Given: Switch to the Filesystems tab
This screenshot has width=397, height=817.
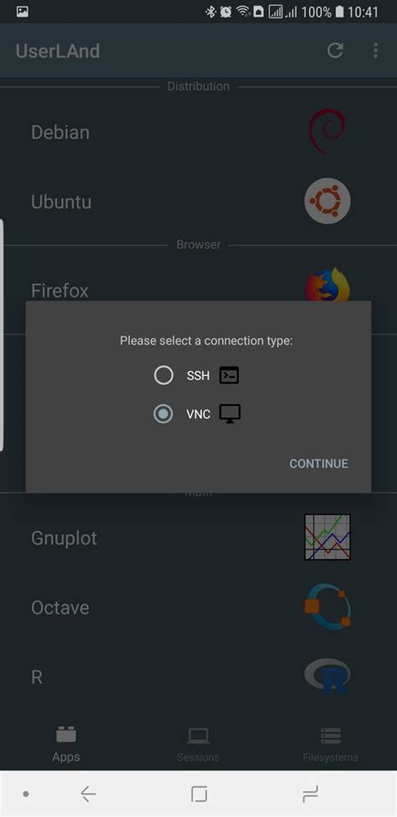Looking at the screenshot, I should point(330,745).
